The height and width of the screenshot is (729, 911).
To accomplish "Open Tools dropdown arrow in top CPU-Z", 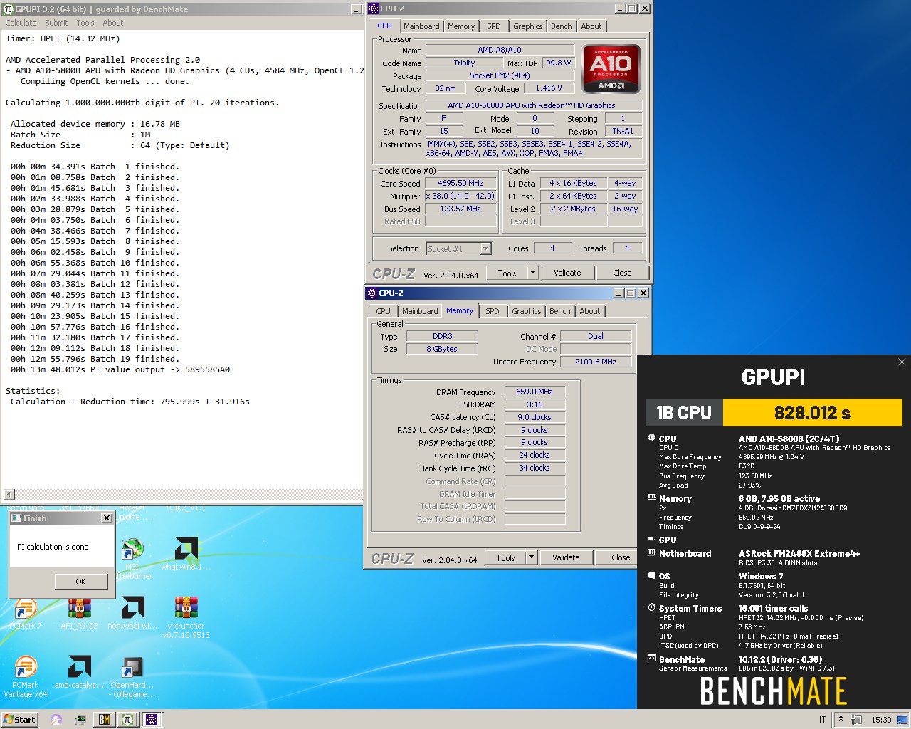I will 532,273.
